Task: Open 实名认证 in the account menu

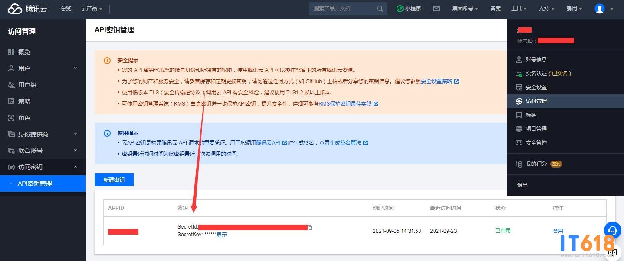Action: tap(565, 74)
